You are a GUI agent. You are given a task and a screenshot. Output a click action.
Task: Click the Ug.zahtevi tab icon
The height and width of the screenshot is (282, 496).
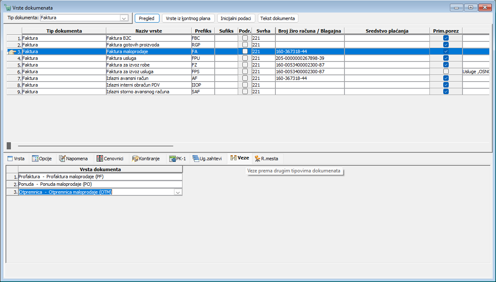[195, 159]
